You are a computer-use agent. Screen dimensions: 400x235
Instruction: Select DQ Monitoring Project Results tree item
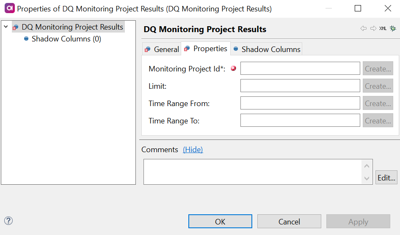(72, 27)
